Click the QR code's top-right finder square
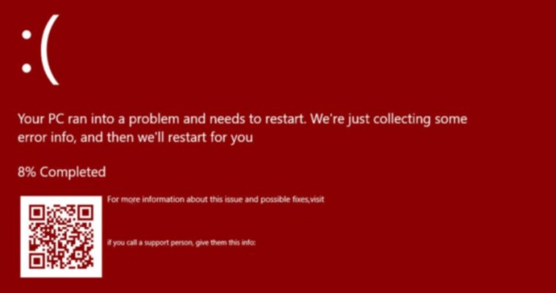Screen dimensions: 556x293 point(86,213)
